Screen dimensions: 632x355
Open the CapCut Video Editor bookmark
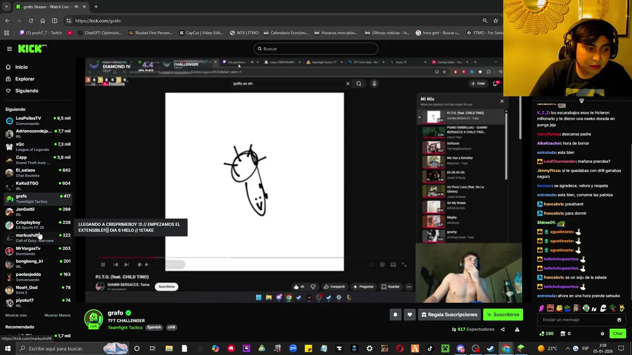tap(200, 33)
